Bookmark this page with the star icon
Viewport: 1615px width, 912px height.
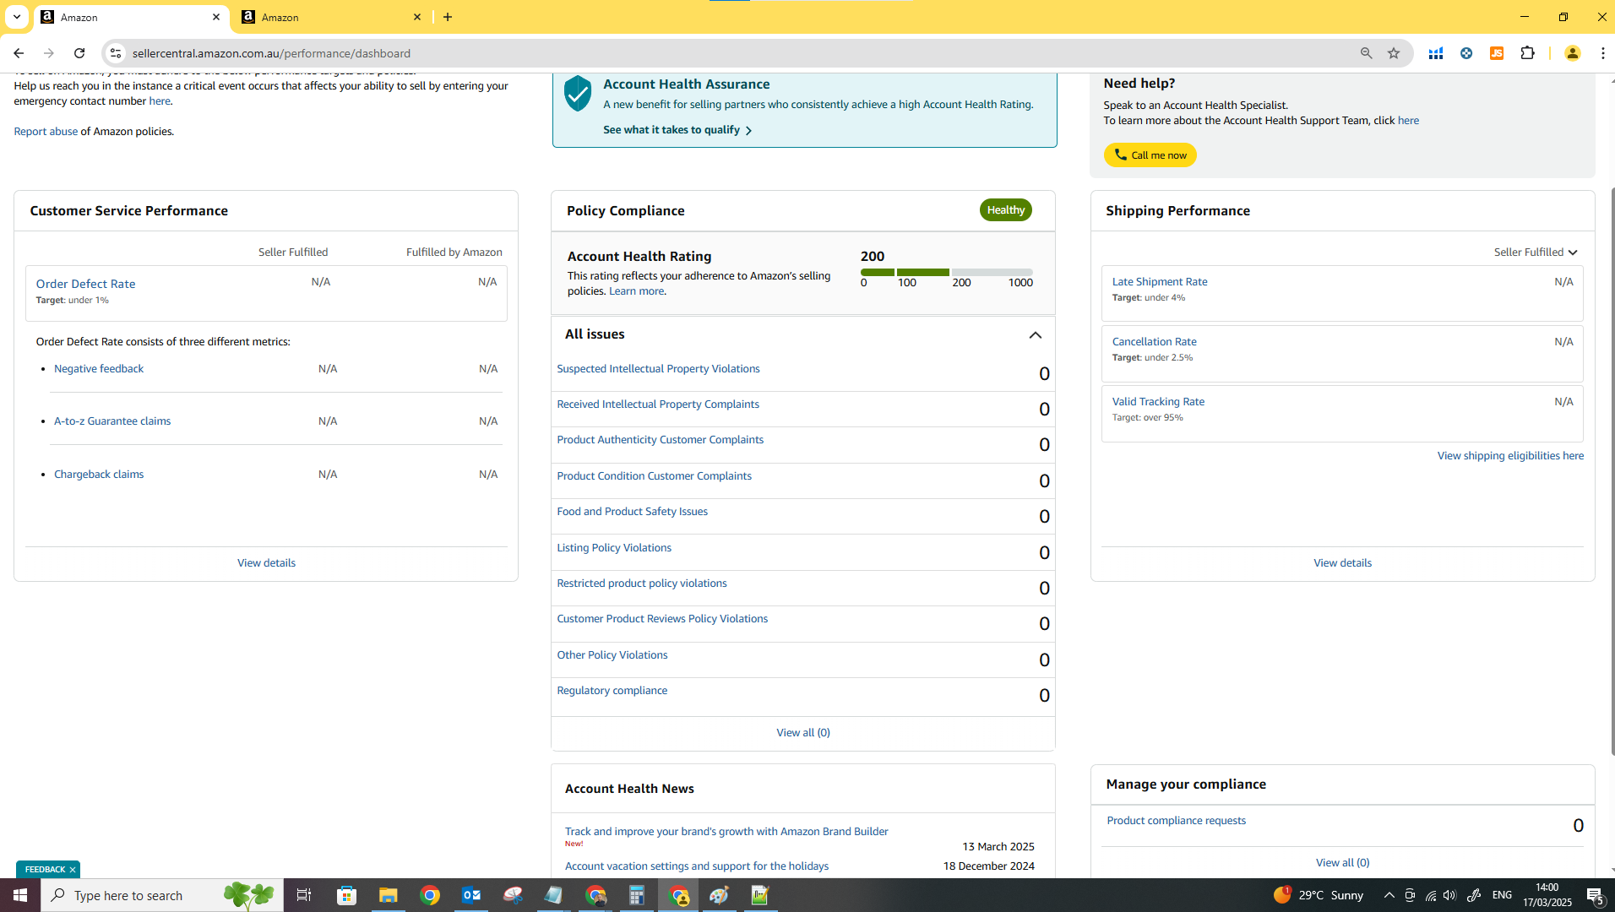click(1394, 53)
